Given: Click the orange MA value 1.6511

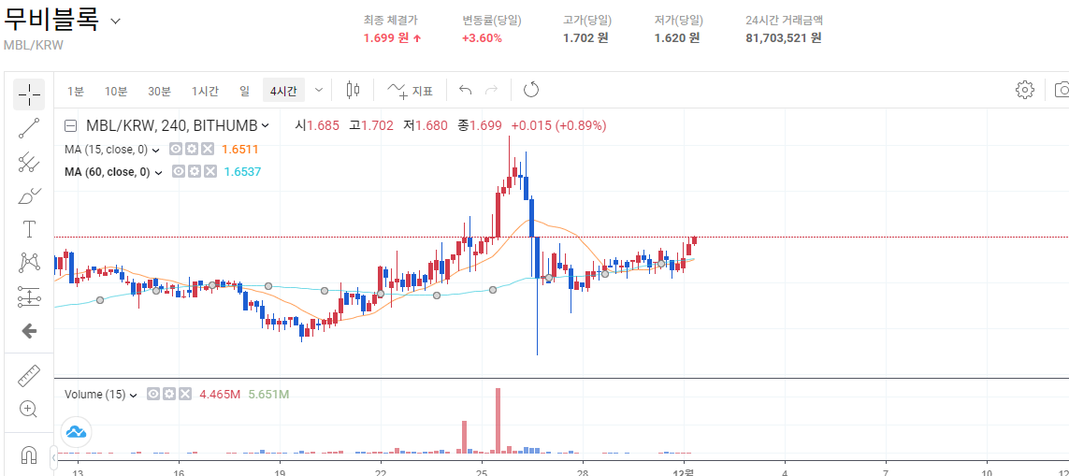Looking at the screenshot, I should point(240,150).
